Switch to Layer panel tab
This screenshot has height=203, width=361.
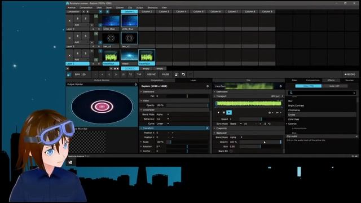point(193,80)
